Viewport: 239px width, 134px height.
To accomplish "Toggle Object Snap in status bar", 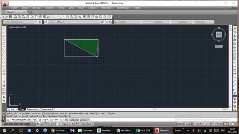I will tap(57, 124).
